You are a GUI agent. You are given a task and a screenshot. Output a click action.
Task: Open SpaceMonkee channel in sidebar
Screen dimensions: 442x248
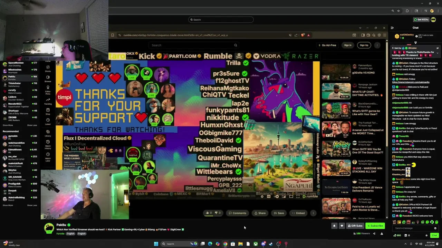(21, 64)
